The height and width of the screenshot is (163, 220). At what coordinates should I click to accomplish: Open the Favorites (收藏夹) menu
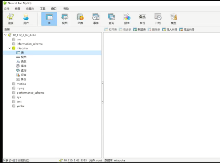point(30,9)
